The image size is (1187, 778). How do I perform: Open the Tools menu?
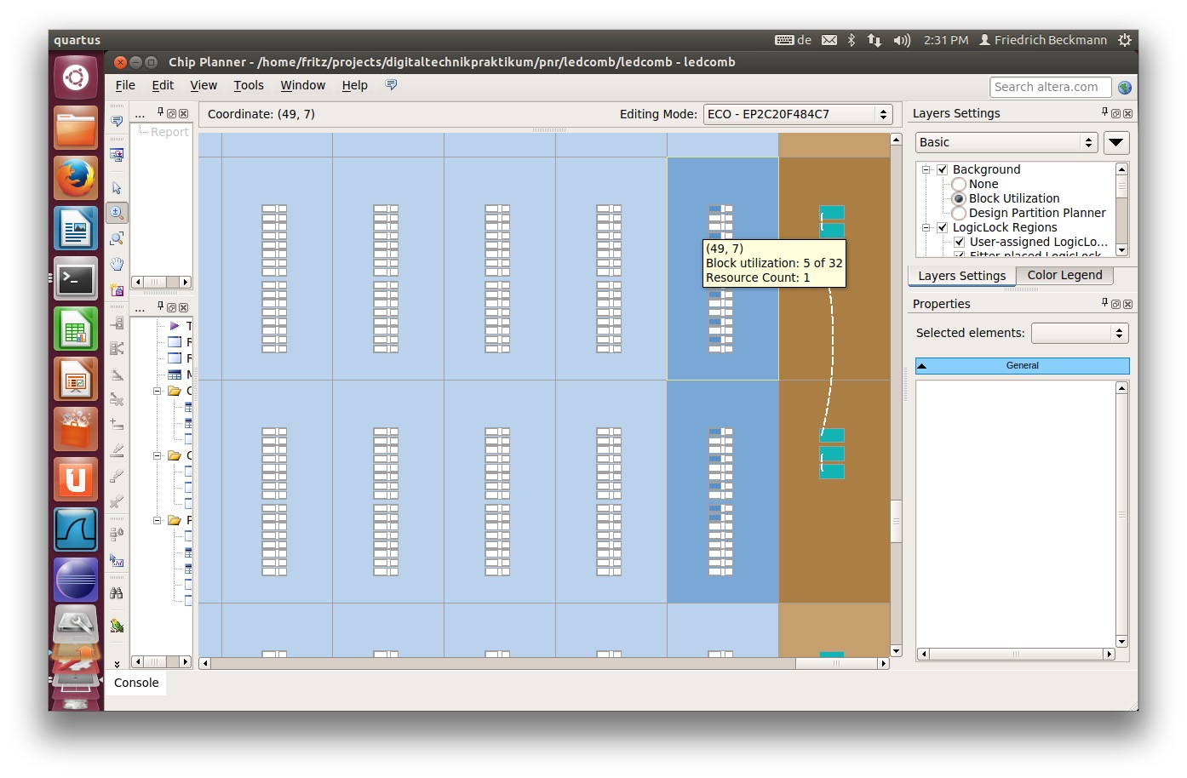click(x=249, y=85)
